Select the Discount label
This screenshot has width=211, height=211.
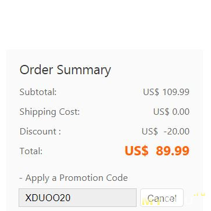pyautogui.click(x=40, y=132)
